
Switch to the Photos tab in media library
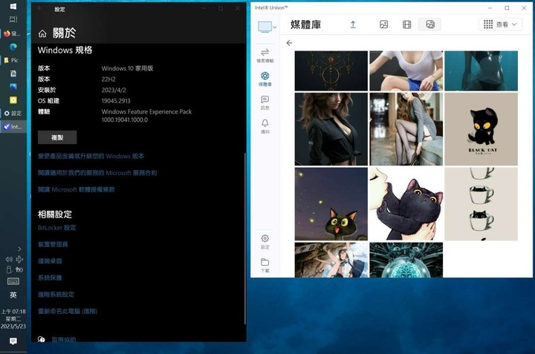pyautogui.click(x=384, y=24)
